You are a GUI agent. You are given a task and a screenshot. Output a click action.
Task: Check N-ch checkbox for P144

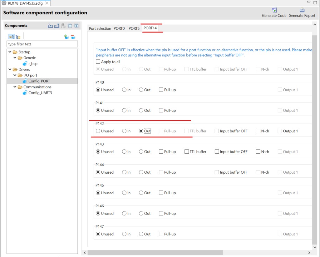coord(258,172)
